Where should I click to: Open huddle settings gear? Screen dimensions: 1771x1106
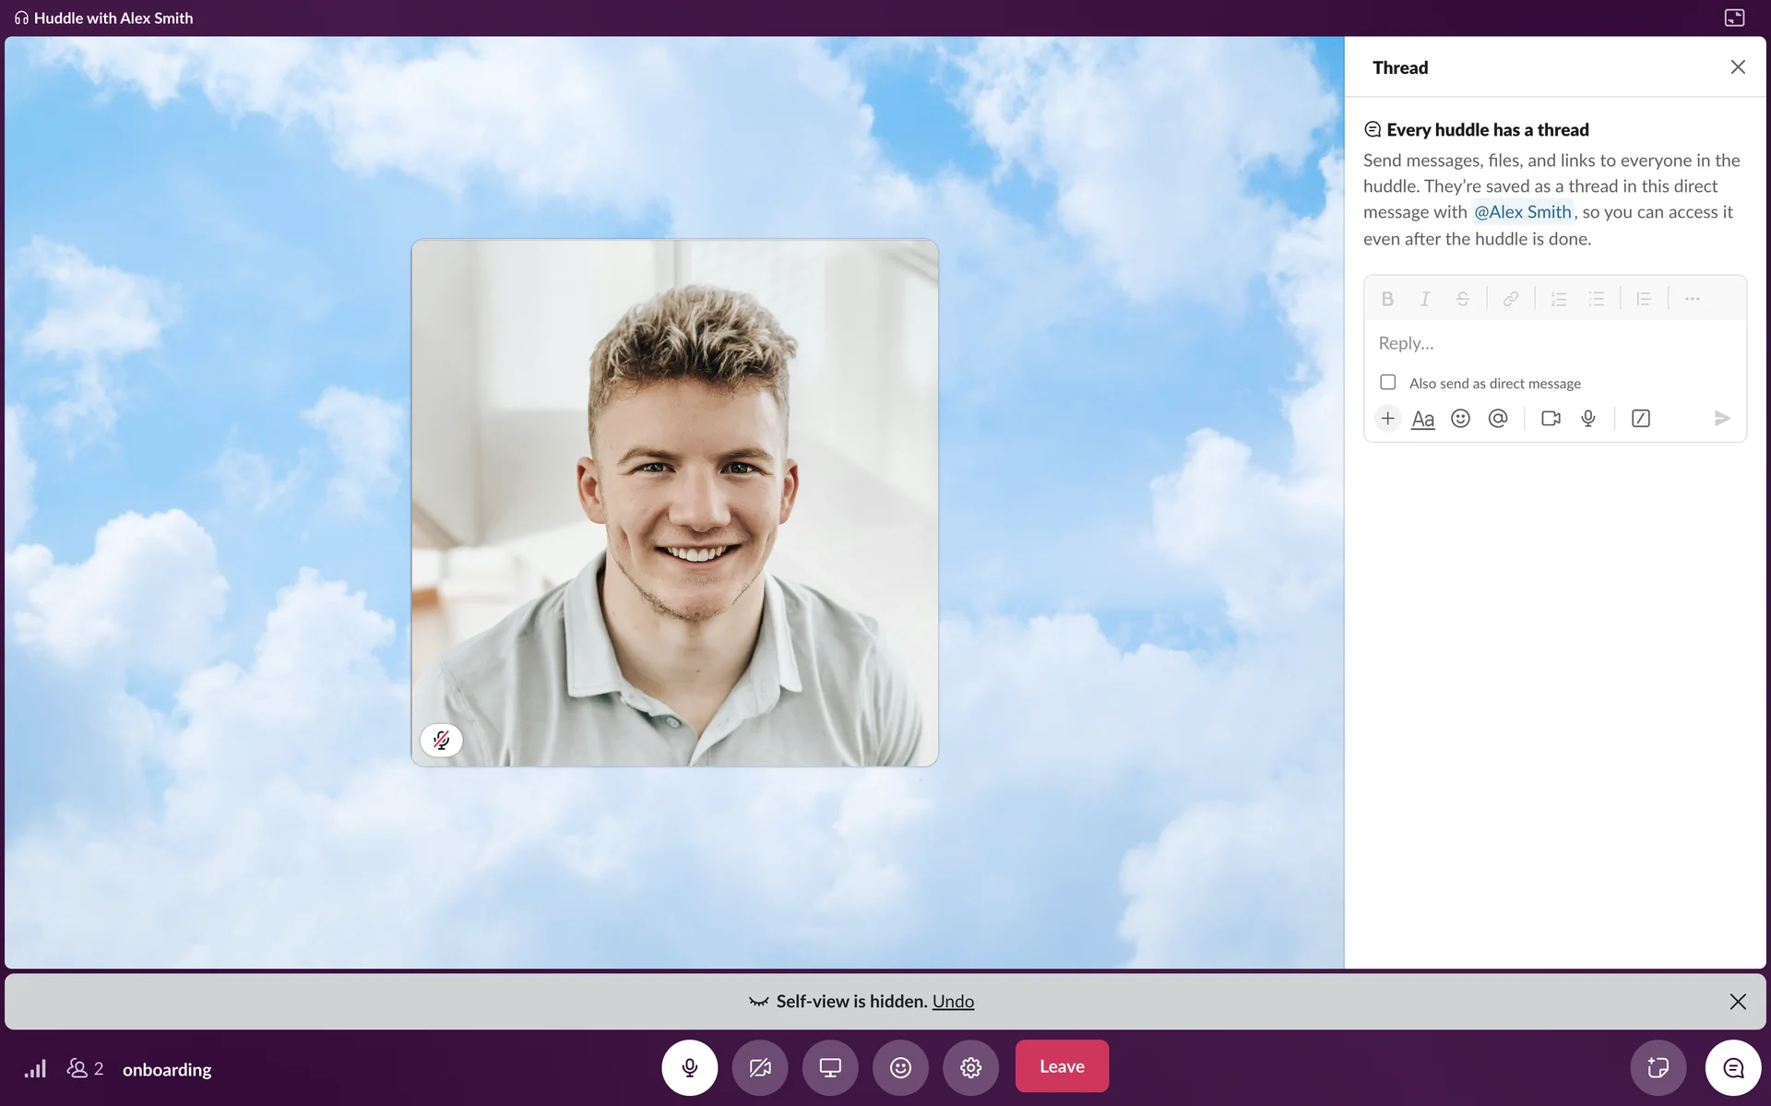[x=970, y=1067]
